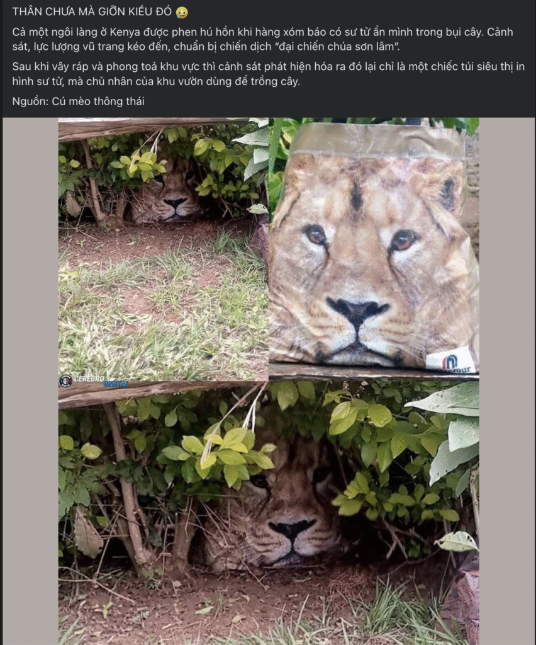Click the Cerebro Digital watermark logo icon

(x=65, y=380)
